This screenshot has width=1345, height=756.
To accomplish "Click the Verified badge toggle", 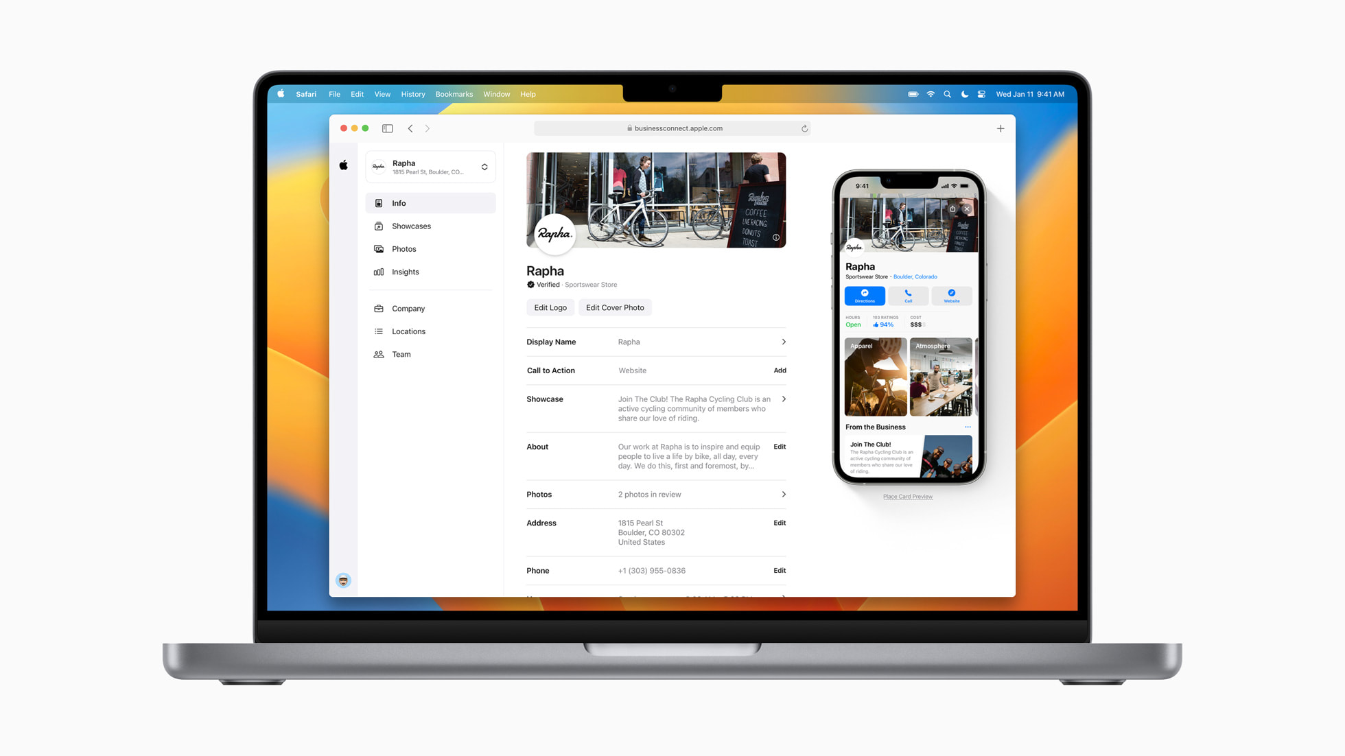I will (529, 284).
